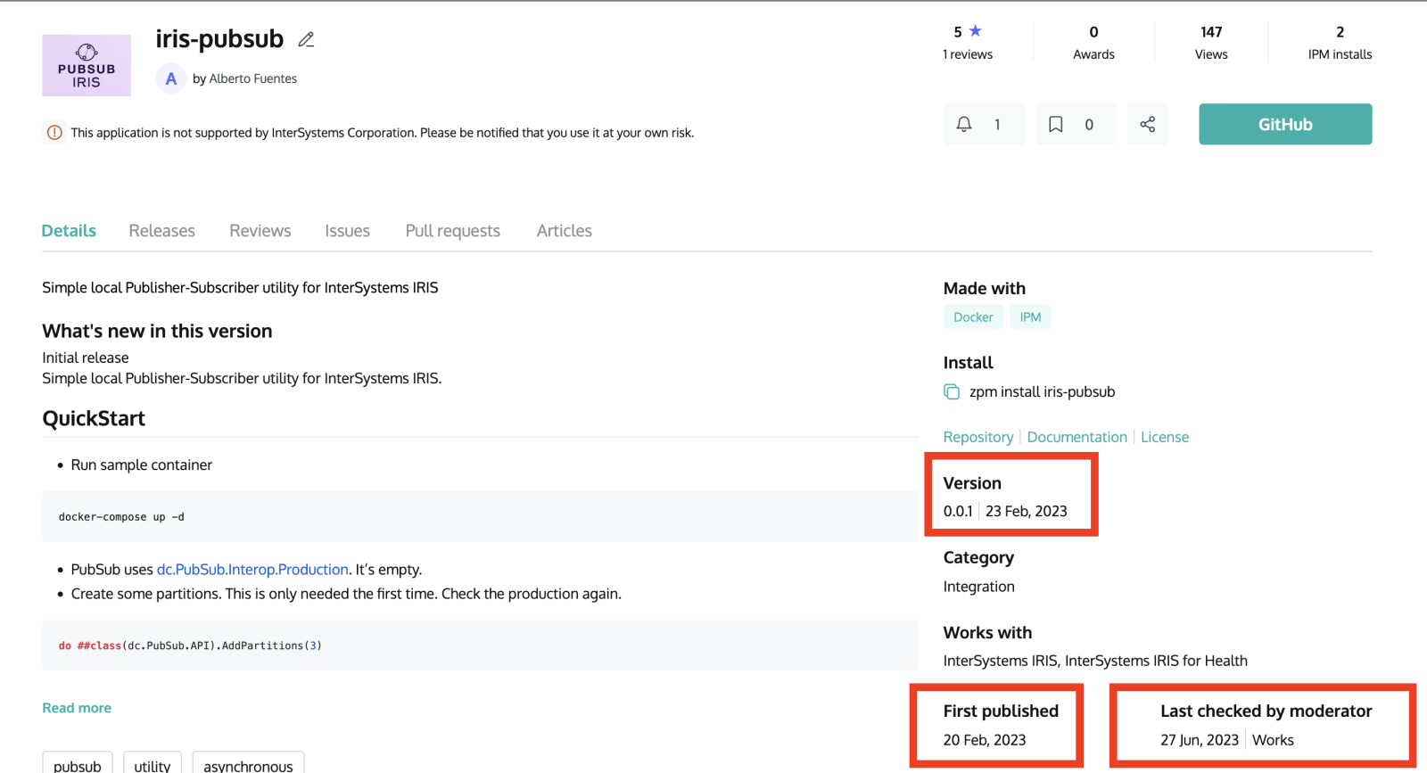Click the PUBSUB IRIS app logo
Screen dimensions: 1427x773
coord(87,66)
